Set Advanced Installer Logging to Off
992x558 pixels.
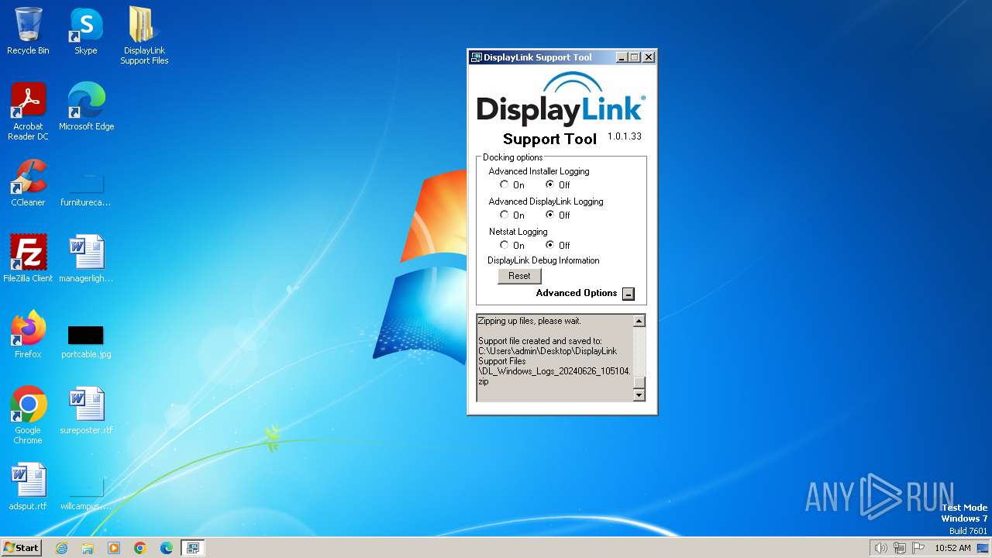click(550, 184)
